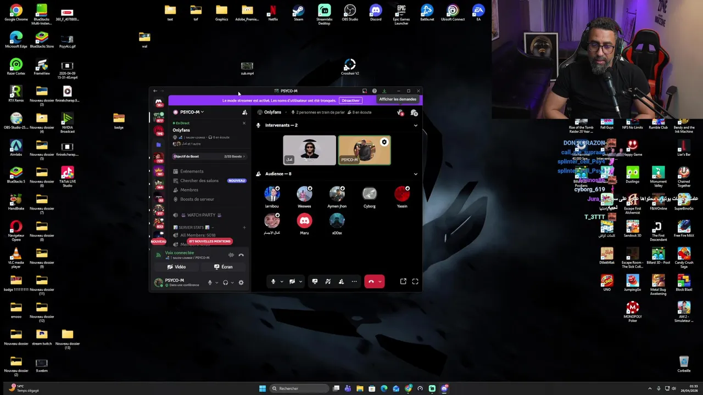Open server folder icon in server list

click(159, 144)
